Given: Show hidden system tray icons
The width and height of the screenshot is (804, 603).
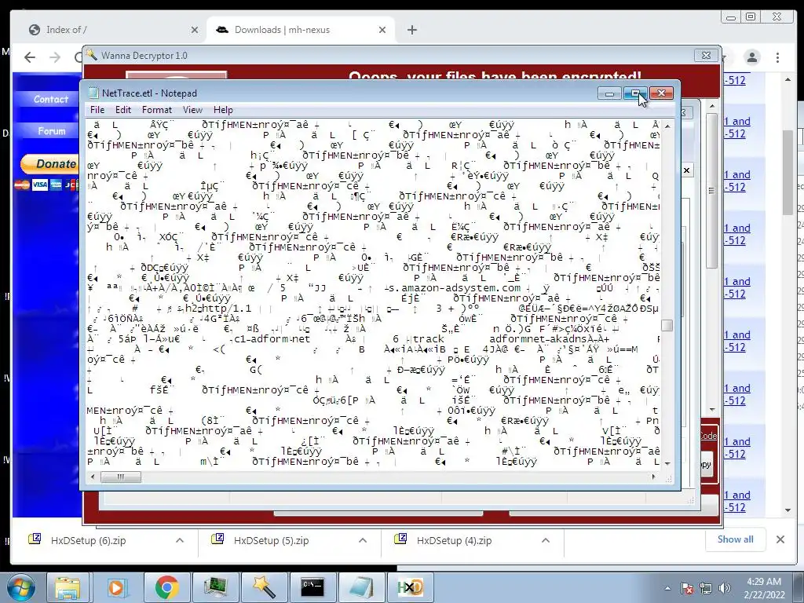Looking at the screenshot, I should 667,588.
